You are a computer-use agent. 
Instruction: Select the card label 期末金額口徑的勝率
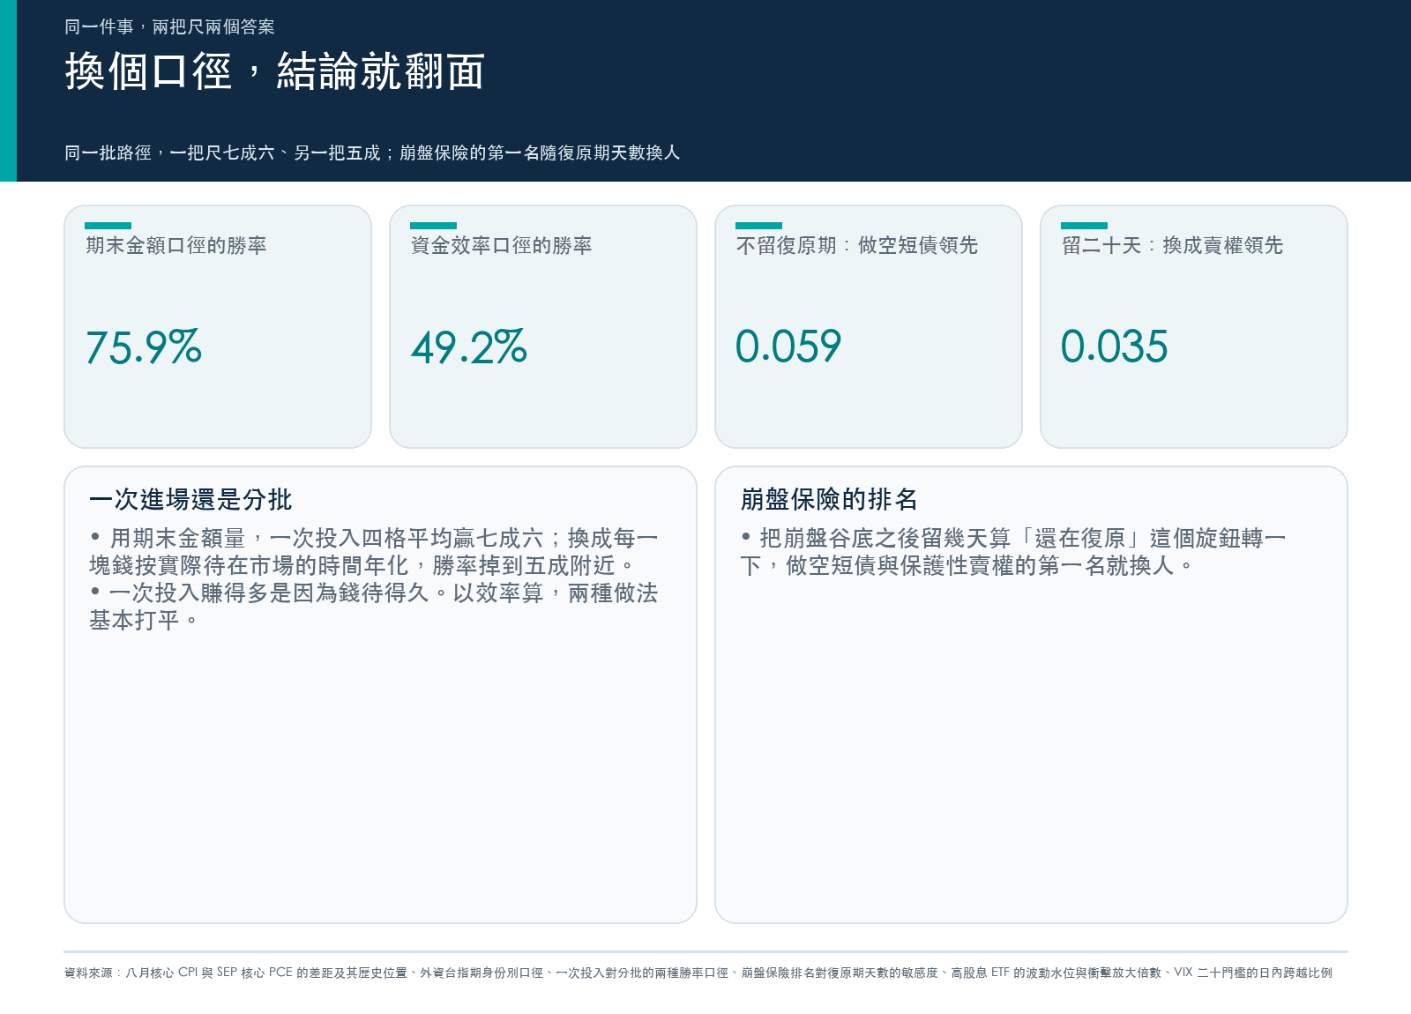176,245
